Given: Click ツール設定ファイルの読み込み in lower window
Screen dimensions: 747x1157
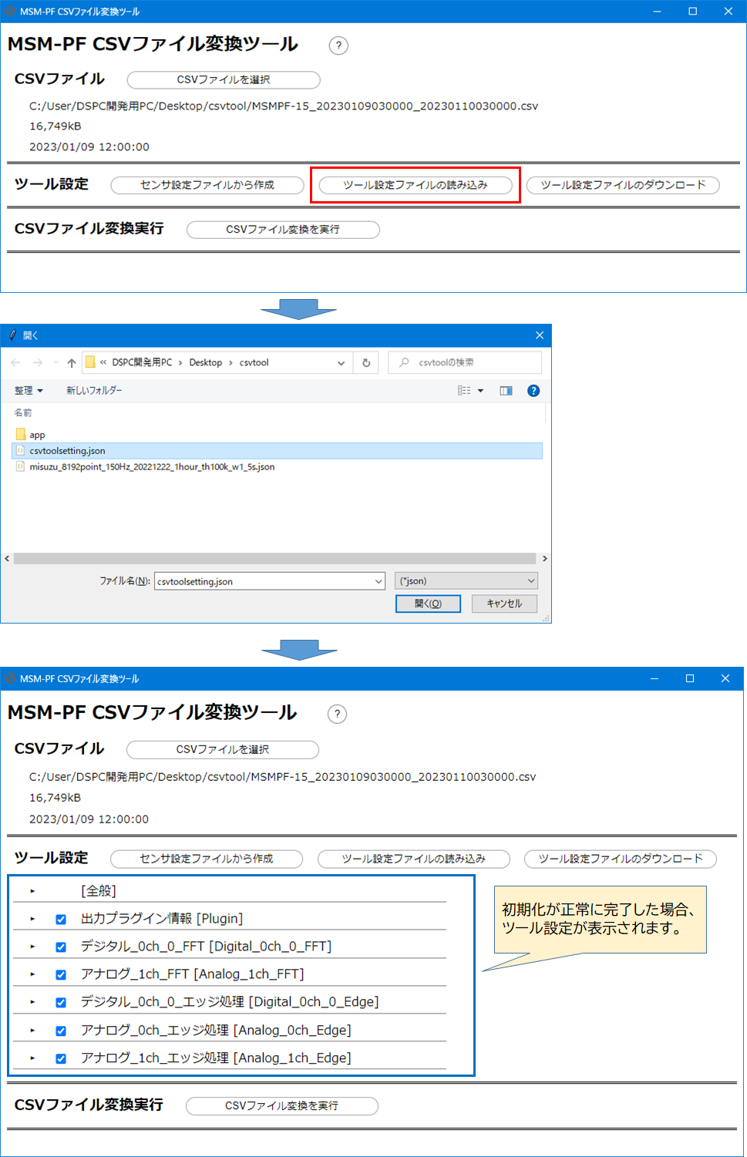Looking at the screenshot, I should click(414, 859).
